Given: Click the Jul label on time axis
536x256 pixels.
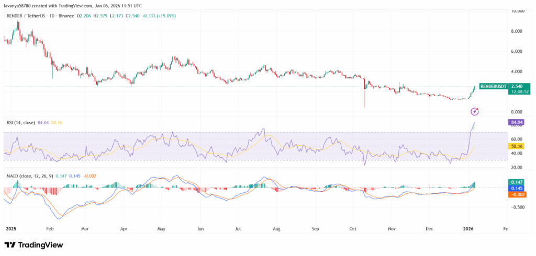Looking at the screenshot, I should click(239, 229).
